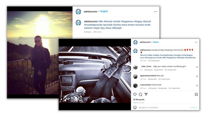Click the 295 sem timestamp
The width and height of the screenshot is (211, 118).
(x=97, y=32)
